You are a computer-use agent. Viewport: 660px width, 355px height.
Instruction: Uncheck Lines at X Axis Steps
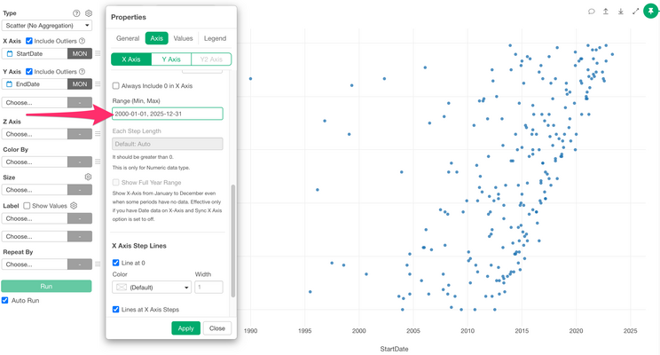[x=115, y=310]
